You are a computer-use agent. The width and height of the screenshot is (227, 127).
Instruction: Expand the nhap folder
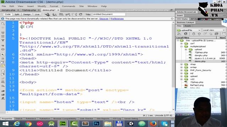click(x=181, y=64)
